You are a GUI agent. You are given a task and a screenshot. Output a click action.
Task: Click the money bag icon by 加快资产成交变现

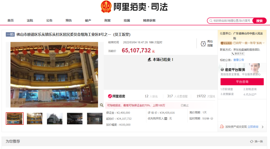(x=222, y=127)
